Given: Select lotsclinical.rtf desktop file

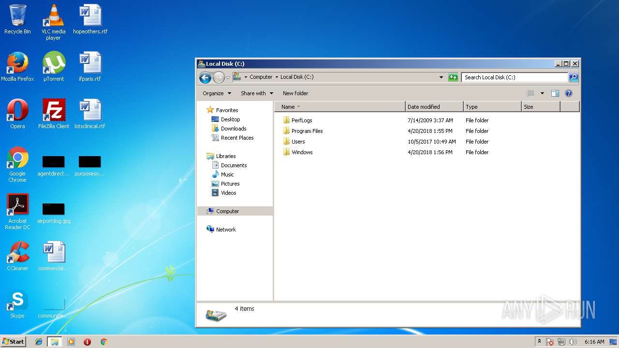Looking at the screenshot, I should click(x=90, y=114).
